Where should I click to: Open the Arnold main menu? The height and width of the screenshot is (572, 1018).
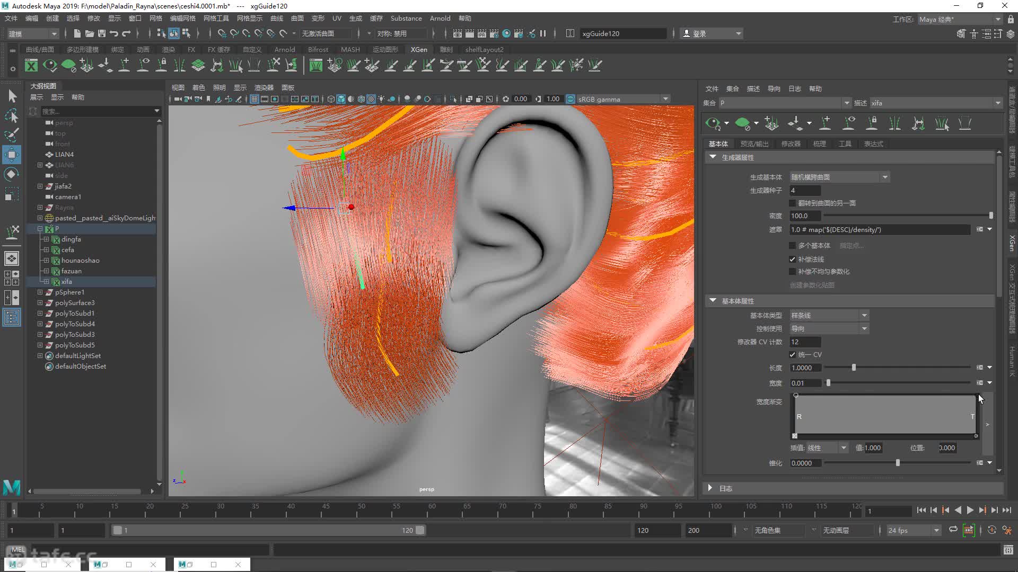coord(440,18)
